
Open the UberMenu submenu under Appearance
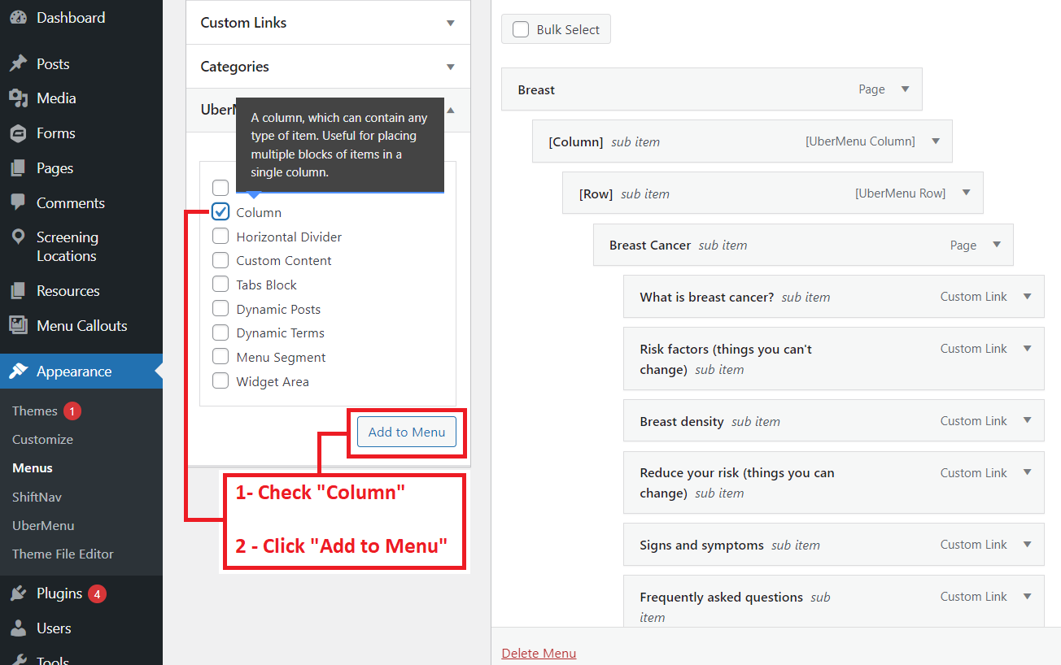pos(43,525)
